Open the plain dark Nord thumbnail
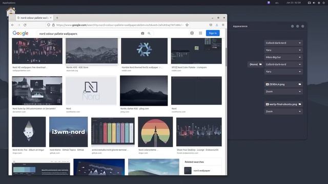The width and height of the screenshot is (328, 184). [196, 91]
